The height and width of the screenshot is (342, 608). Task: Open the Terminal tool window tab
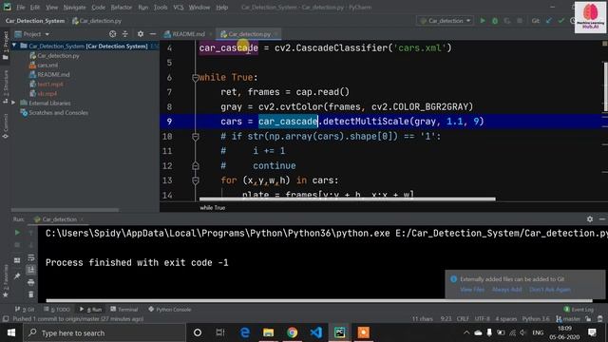click(124, 310)
